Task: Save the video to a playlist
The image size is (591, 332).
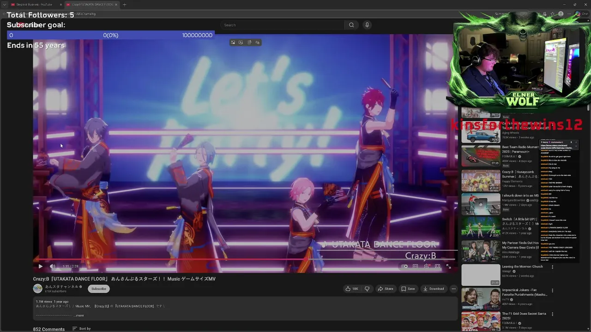Action: coord(408,289)
